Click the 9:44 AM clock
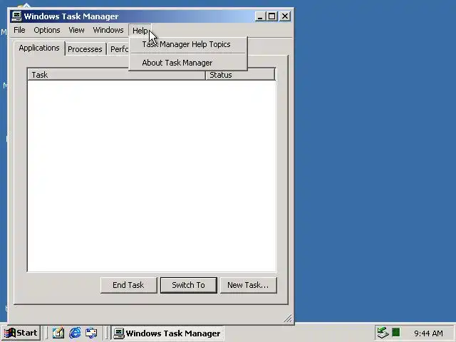The image size is (456, 342). click(428, 333)
